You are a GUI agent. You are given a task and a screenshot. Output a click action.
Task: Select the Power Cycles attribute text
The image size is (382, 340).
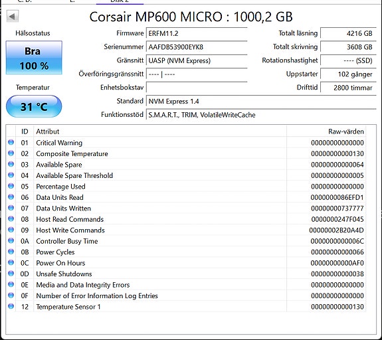[x=55, y=252]
